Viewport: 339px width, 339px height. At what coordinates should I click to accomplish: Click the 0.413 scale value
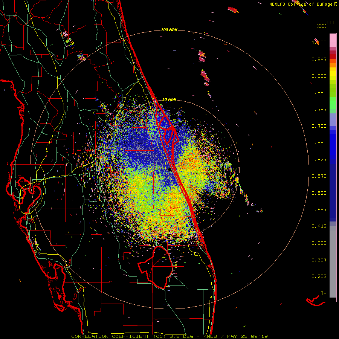click(x=319, y=226)
